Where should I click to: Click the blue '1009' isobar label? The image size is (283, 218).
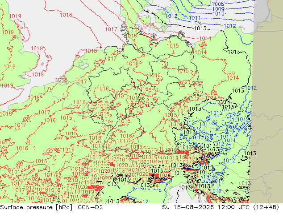click(218, 9)
